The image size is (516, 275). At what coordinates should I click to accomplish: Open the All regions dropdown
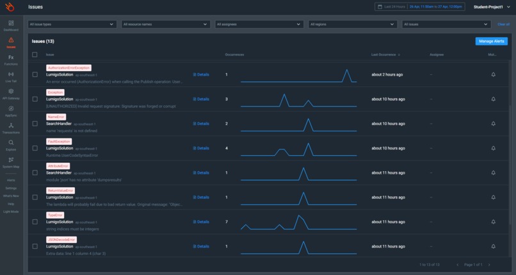coord(353,24)
